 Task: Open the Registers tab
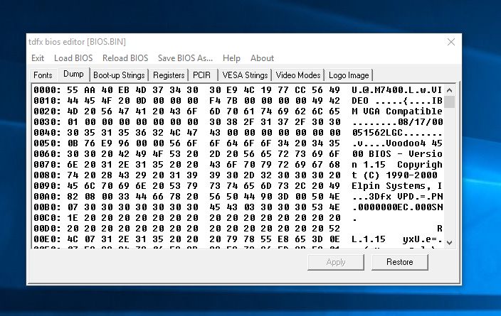169,75
